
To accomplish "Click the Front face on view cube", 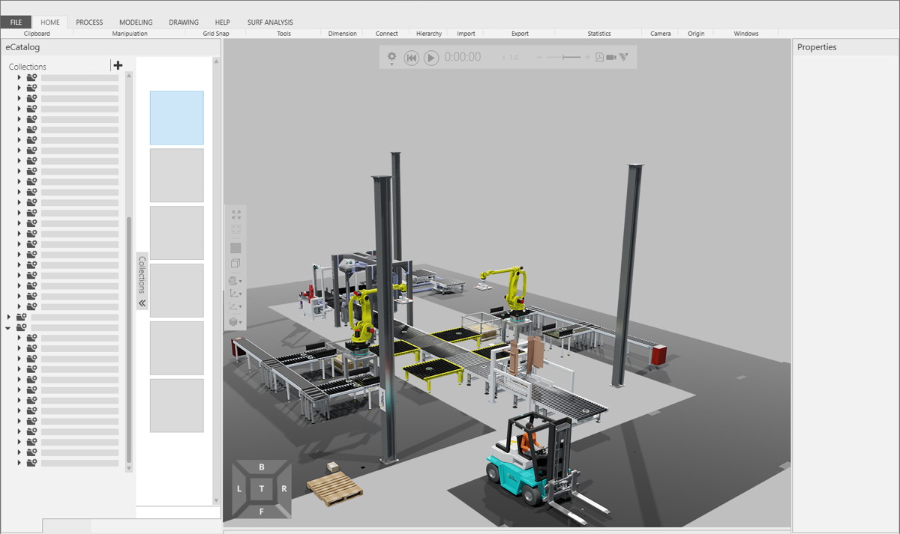I will 261,512.
